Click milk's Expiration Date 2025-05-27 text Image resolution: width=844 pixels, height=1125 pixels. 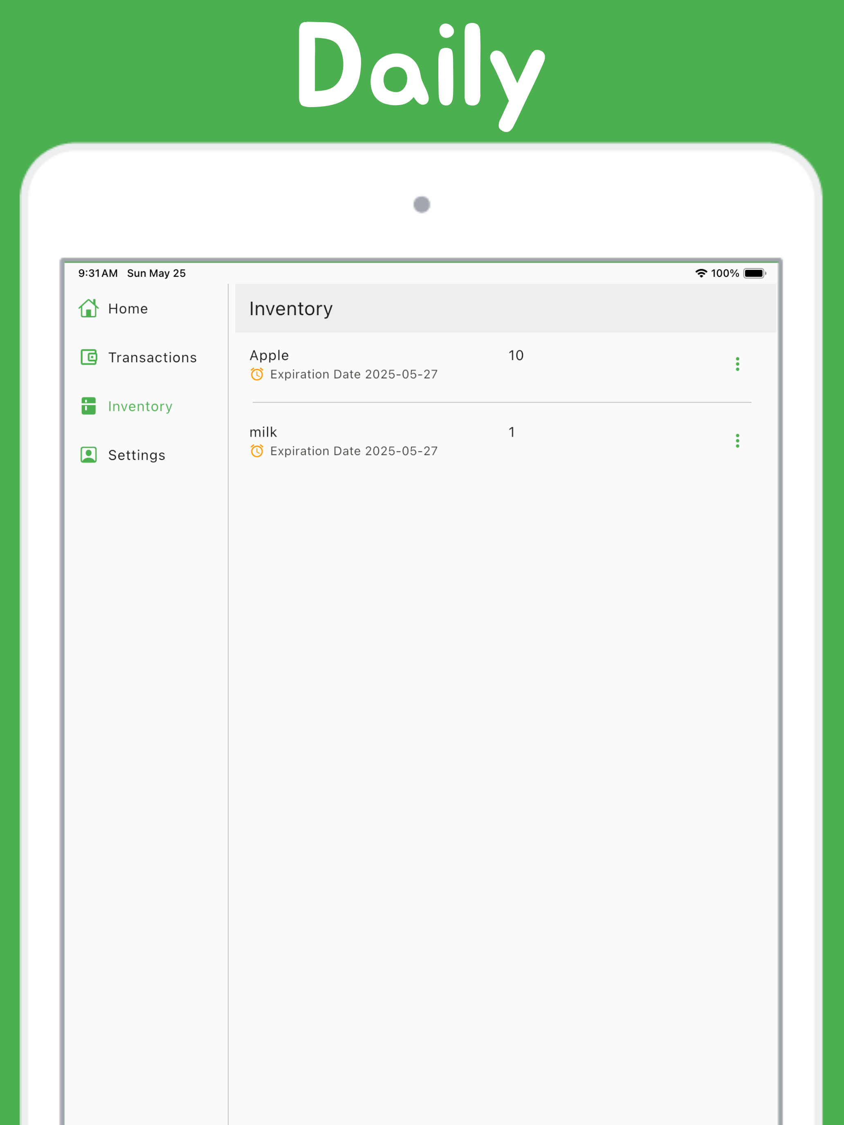(354, 451)
